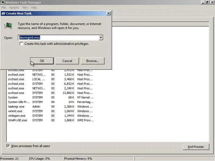Click the Percentag... description cell

(85, 102)
